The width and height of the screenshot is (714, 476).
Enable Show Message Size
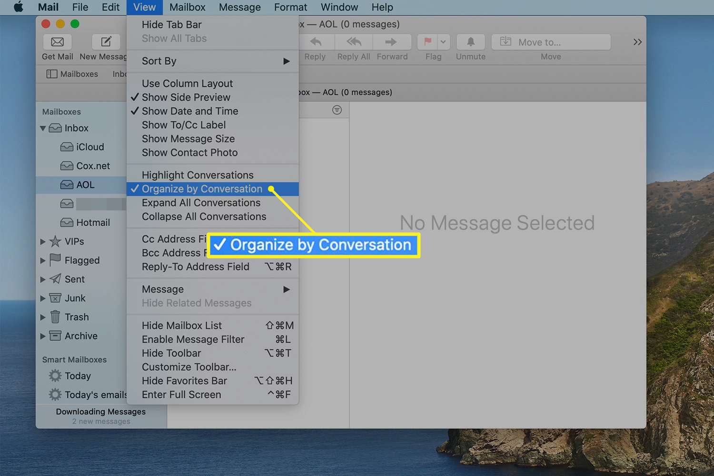(x=213, y=139)
